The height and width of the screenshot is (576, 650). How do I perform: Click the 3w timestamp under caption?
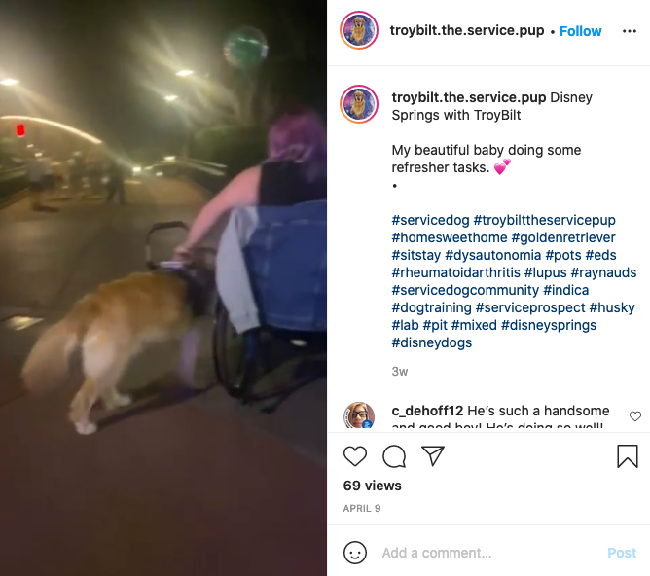[x=400, y=372]
